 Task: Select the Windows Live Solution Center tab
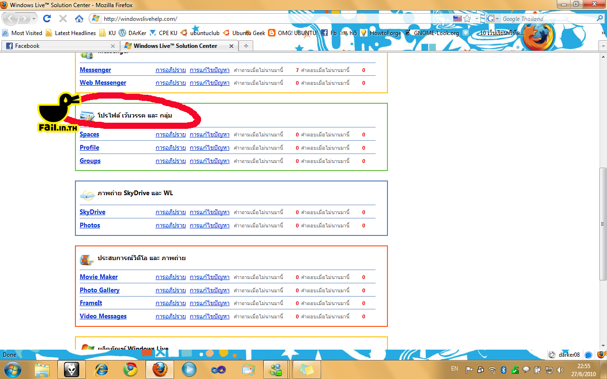click(x=179, y=46)
